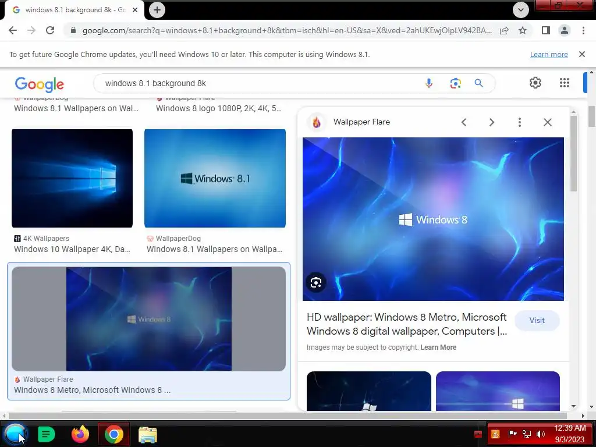
Task: Open the Windows 10 Wallpaper 4K caption
Action: pyautogui.click(x=72, y=249)
